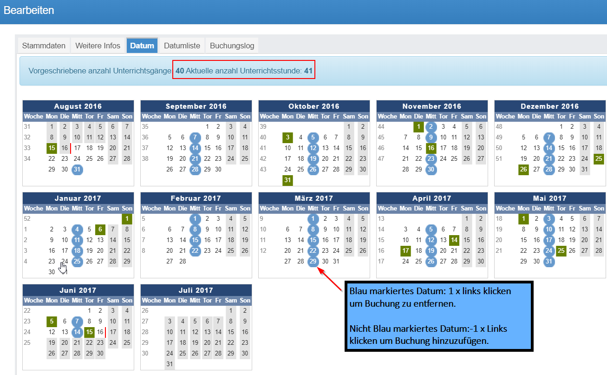Open the Stammdaten tab

coord(45,46)
